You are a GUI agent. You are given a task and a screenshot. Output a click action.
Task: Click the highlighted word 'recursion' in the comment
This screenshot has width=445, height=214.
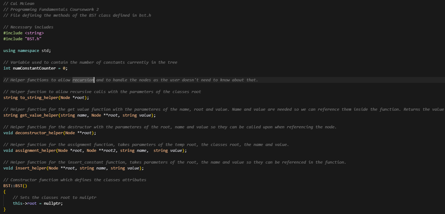83,80
